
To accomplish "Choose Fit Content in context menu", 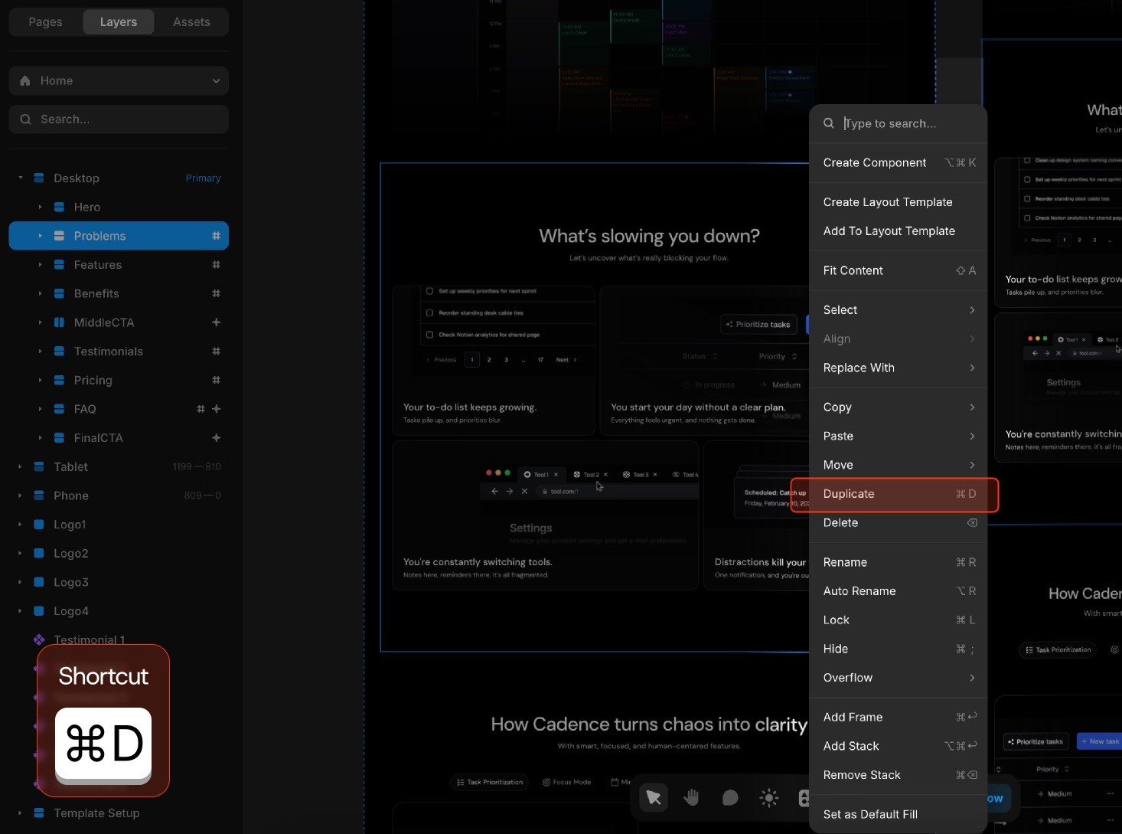I will pyautogui.click(x=899, y=270).
